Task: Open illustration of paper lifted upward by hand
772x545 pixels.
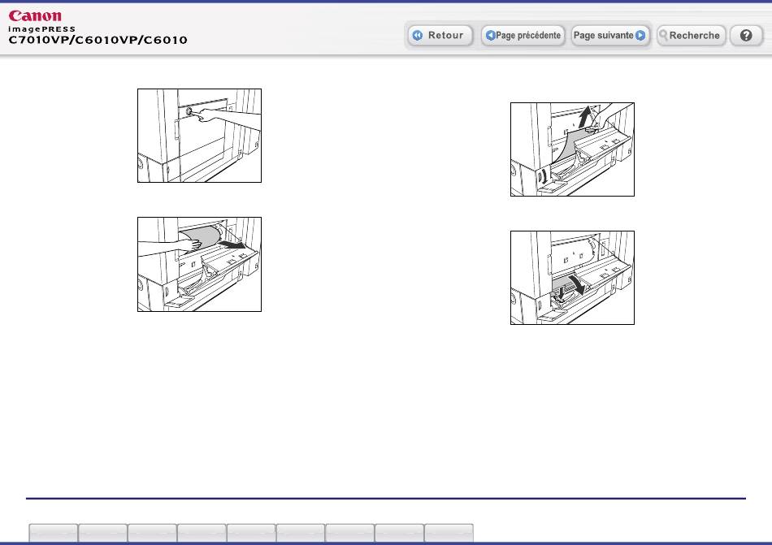Action: coord(572,149)
